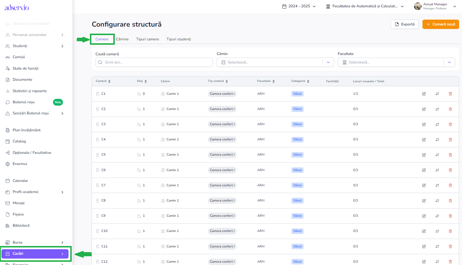
Task: Click the Adservio logo
Action: (17, 8)
